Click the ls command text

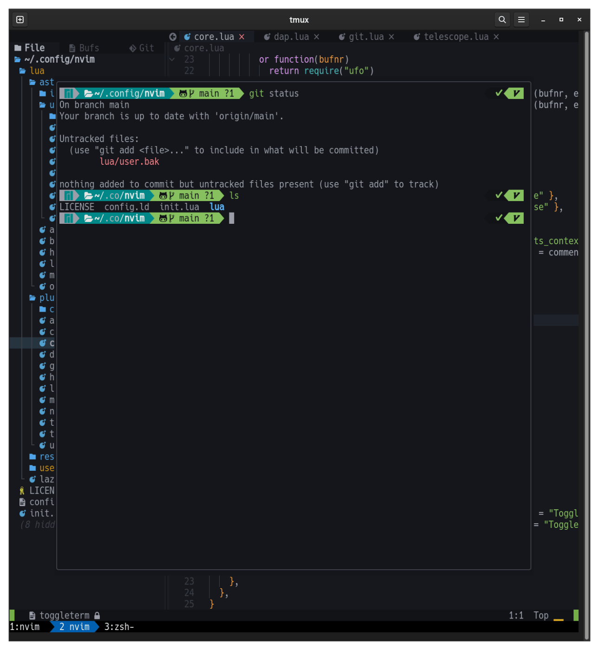[x=234, y=195]
